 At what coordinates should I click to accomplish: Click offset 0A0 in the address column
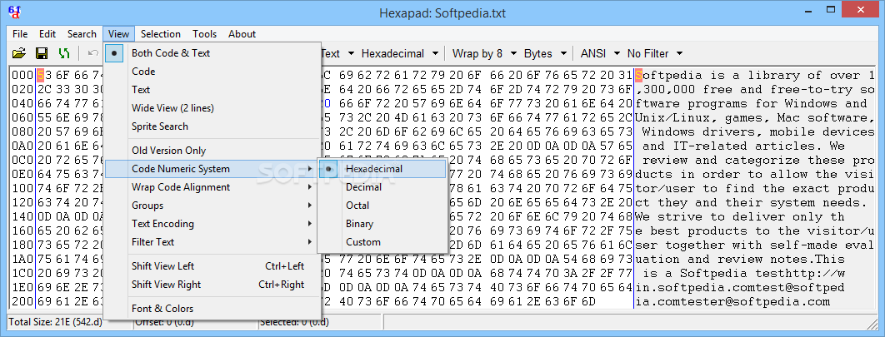(22, 146)
